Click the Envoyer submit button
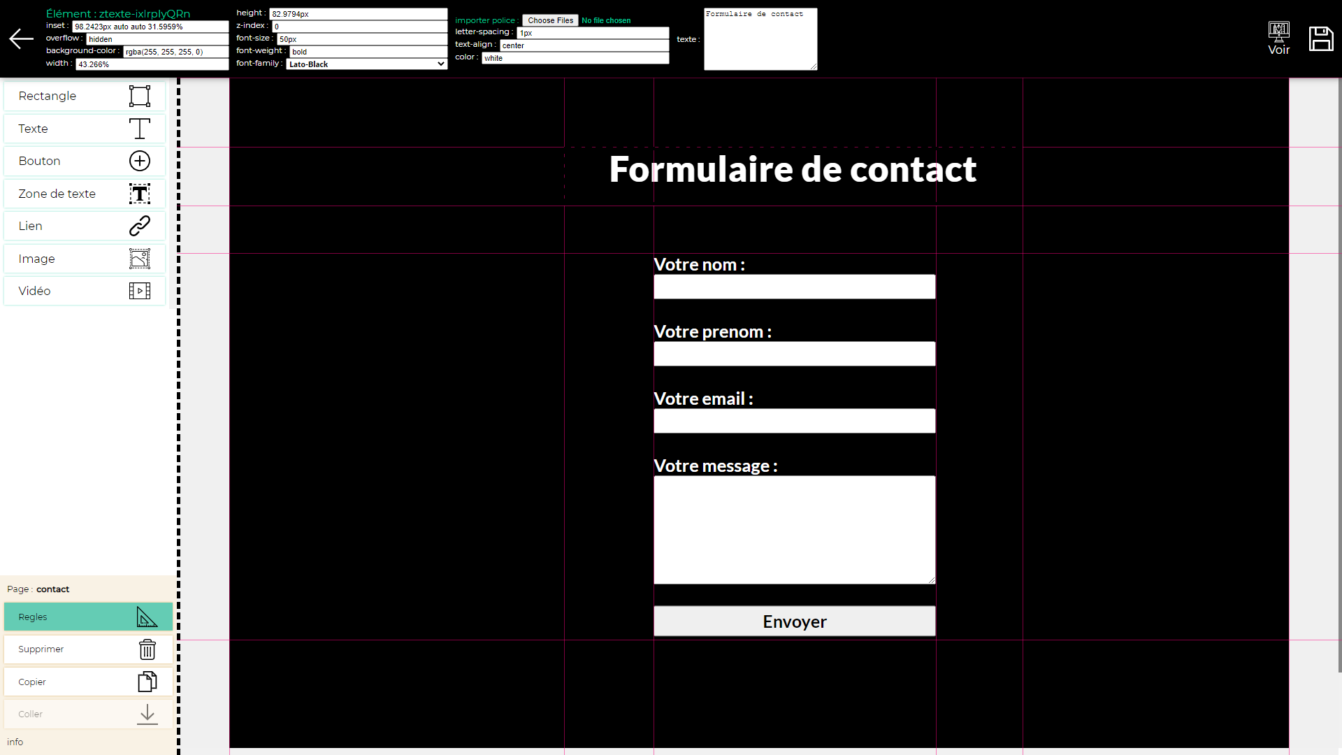The image size is (1342, 755). click(x=795, y=620)
